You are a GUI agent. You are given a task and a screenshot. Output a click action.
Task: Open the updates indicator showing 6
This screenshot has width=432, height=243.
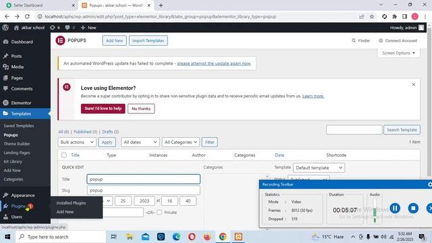[55, 28]
